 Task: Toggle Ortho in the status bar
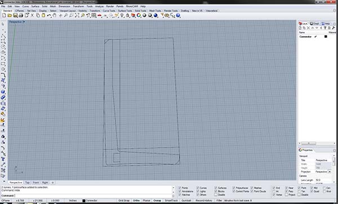[x=136, y=201]
